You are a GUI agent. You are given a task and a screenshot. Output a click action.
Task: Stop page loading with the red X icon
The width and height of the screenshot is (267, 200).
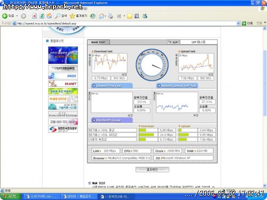pyautogui.click(x=34, y=16)
